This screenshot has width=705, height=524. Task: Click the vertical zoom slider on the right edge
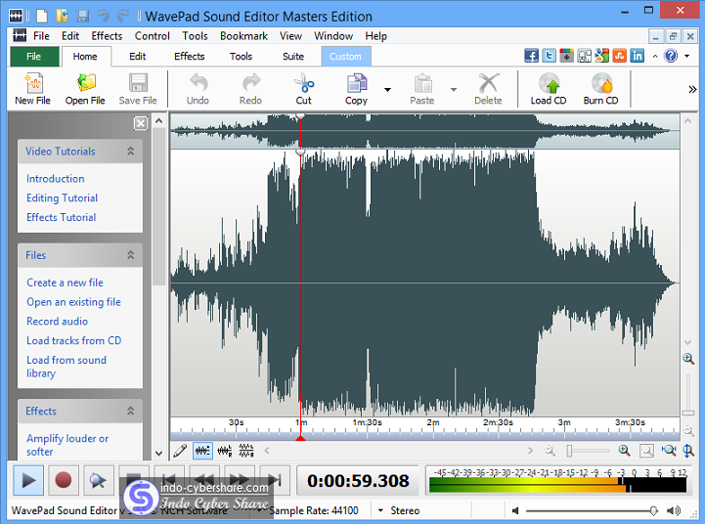point(688,413)
